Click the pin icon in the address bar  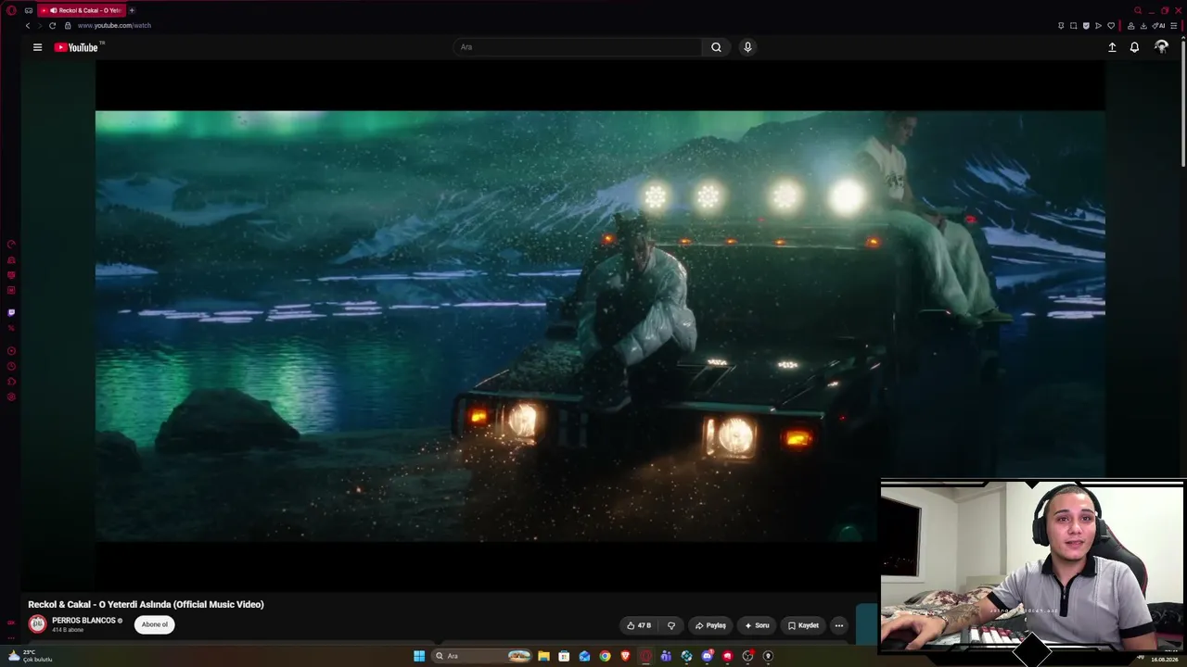[x=1061, y=26]
